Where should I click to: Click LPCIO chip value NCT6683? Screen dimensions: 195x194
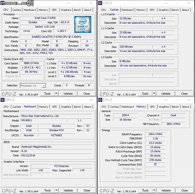[57, 135]
